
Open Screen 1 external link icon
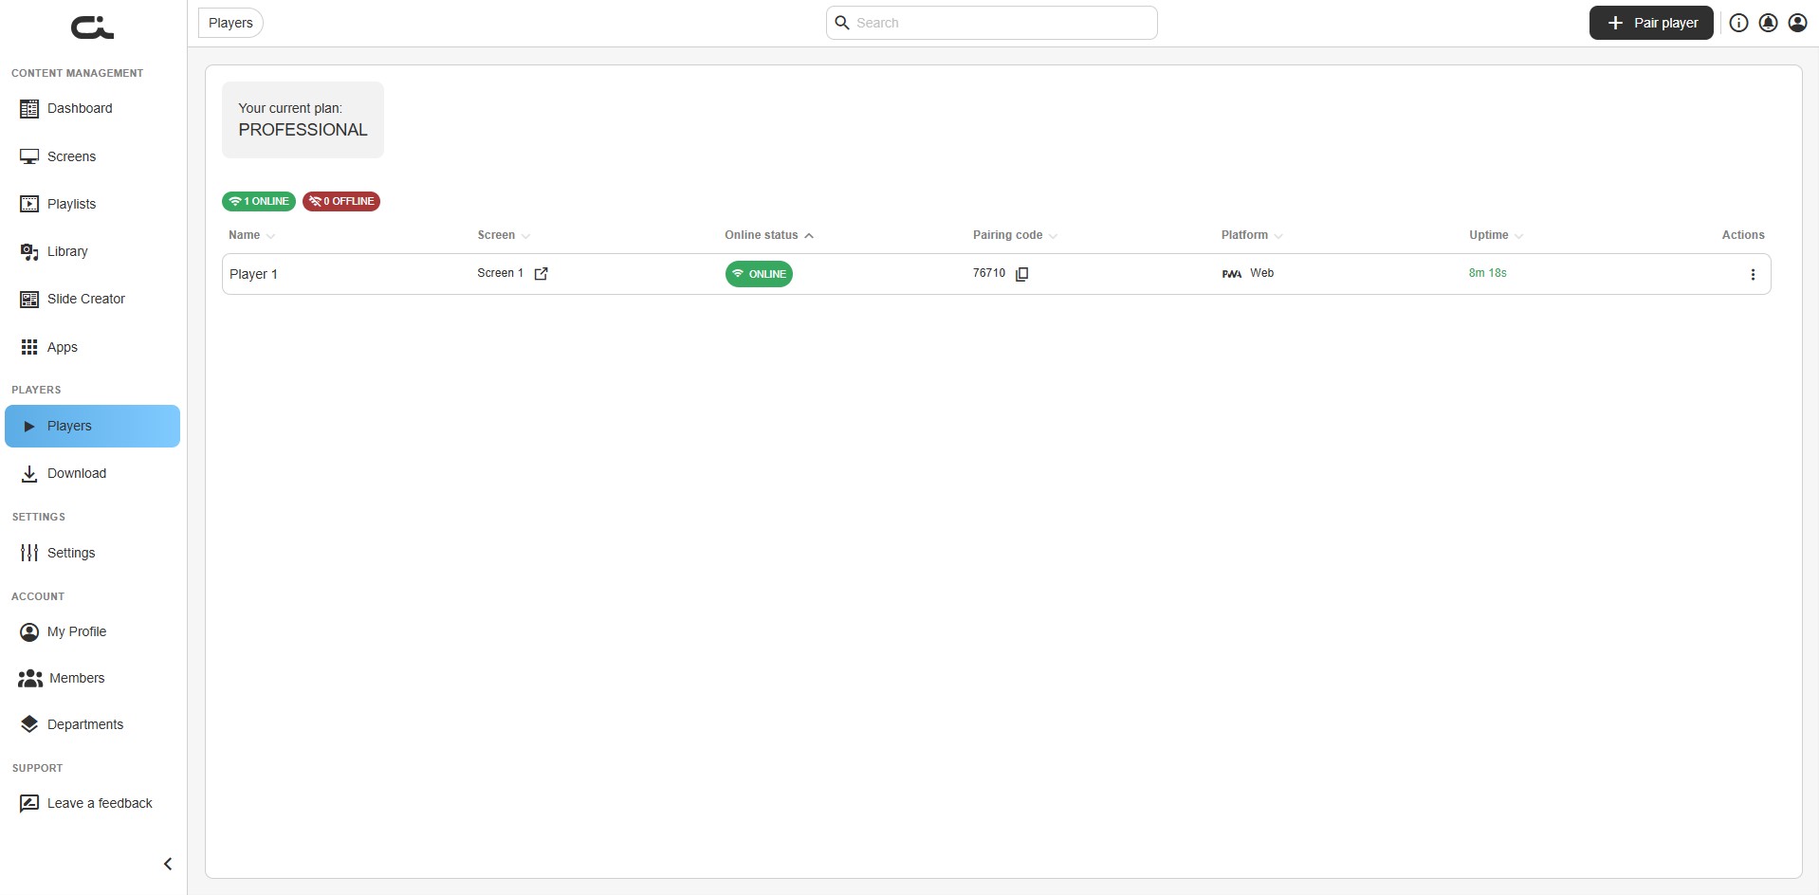pos(541,274)
